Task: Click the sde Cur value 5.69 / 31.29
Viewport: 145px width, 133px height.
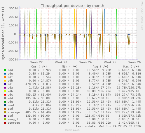Action: 39,74
